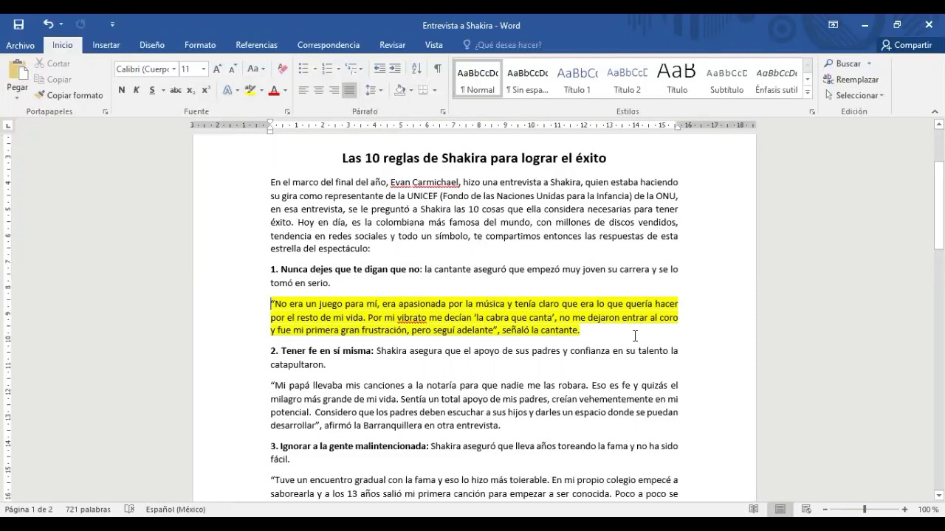Screen dimensions: 945x531
Task: Apply the 'Sin espa...' style
Action: (527, 80)
